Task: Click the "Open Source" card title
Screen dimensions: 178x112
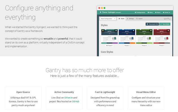Action: pyautogui.click(x=23, y=92)
